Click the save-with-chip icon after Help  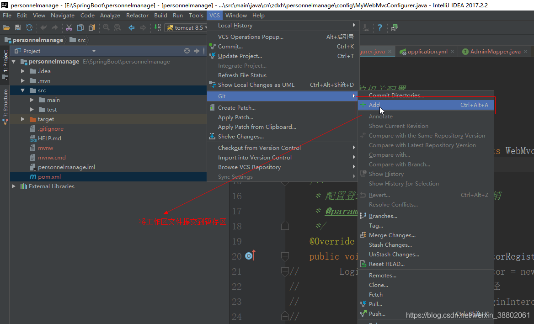coord(394,27)
